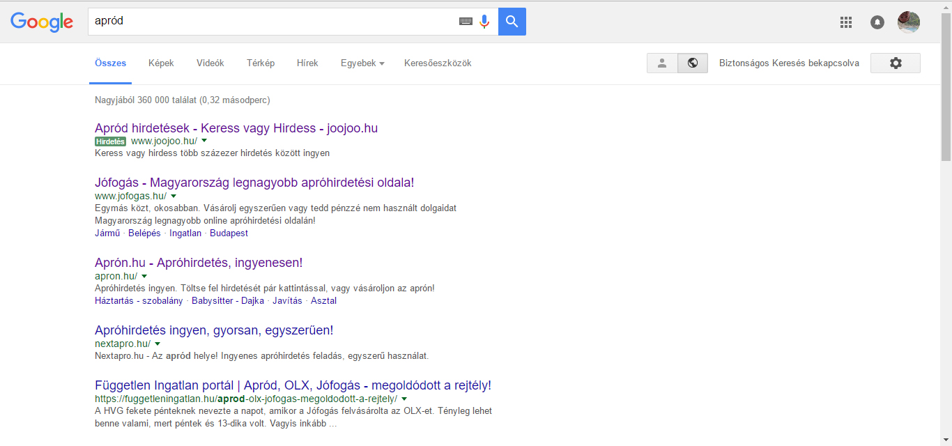Open the Google apps grid
This screenshot has height=446, width=952.
click(846, 22)
